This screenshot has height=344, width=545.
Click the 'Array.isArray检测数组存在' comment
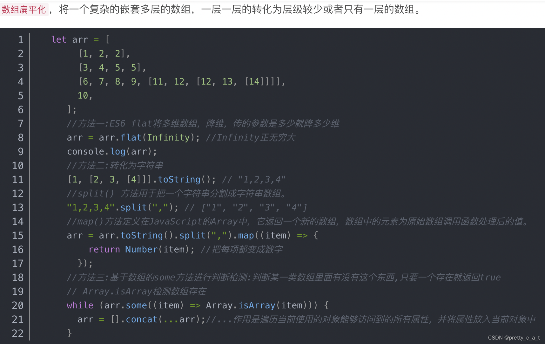tap(137, 292)
